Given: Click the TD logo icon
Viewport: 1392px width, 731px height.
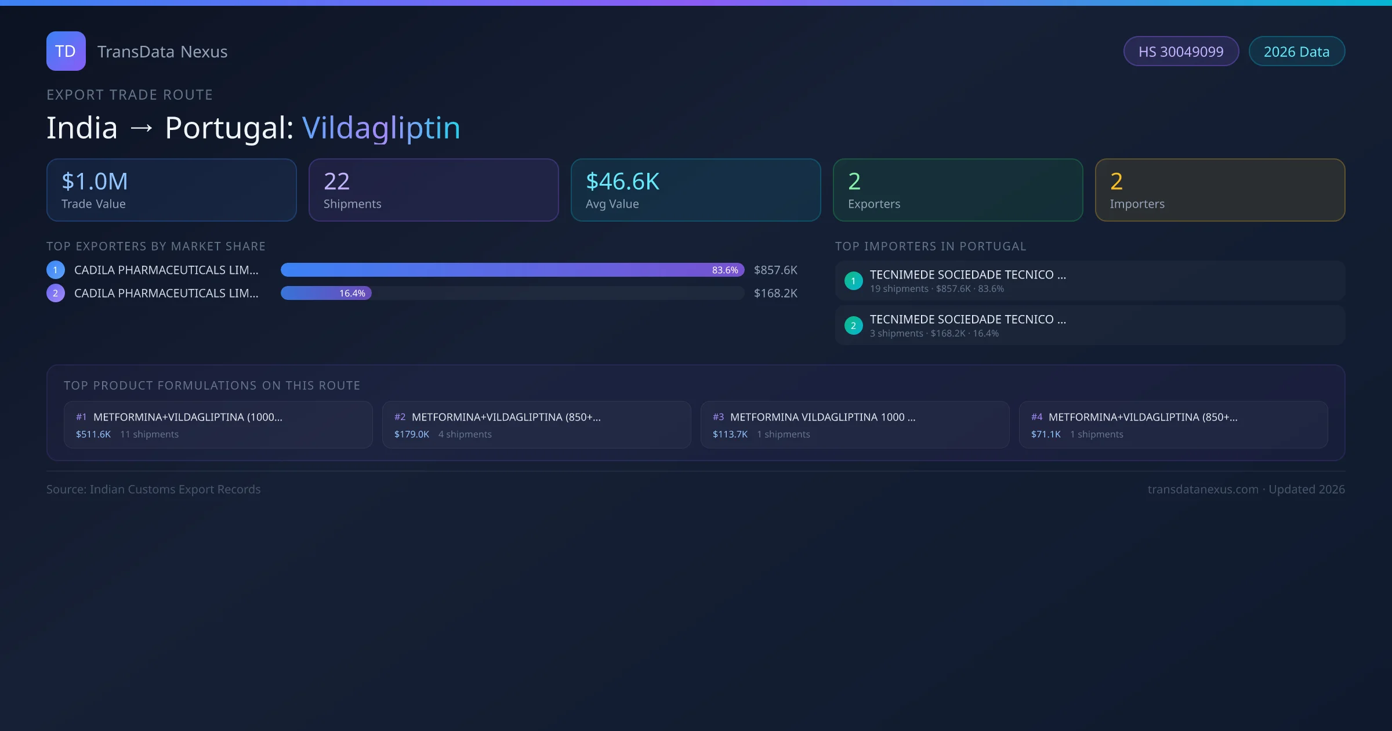Looking at the screenshot, I should (x=66, y=51).
